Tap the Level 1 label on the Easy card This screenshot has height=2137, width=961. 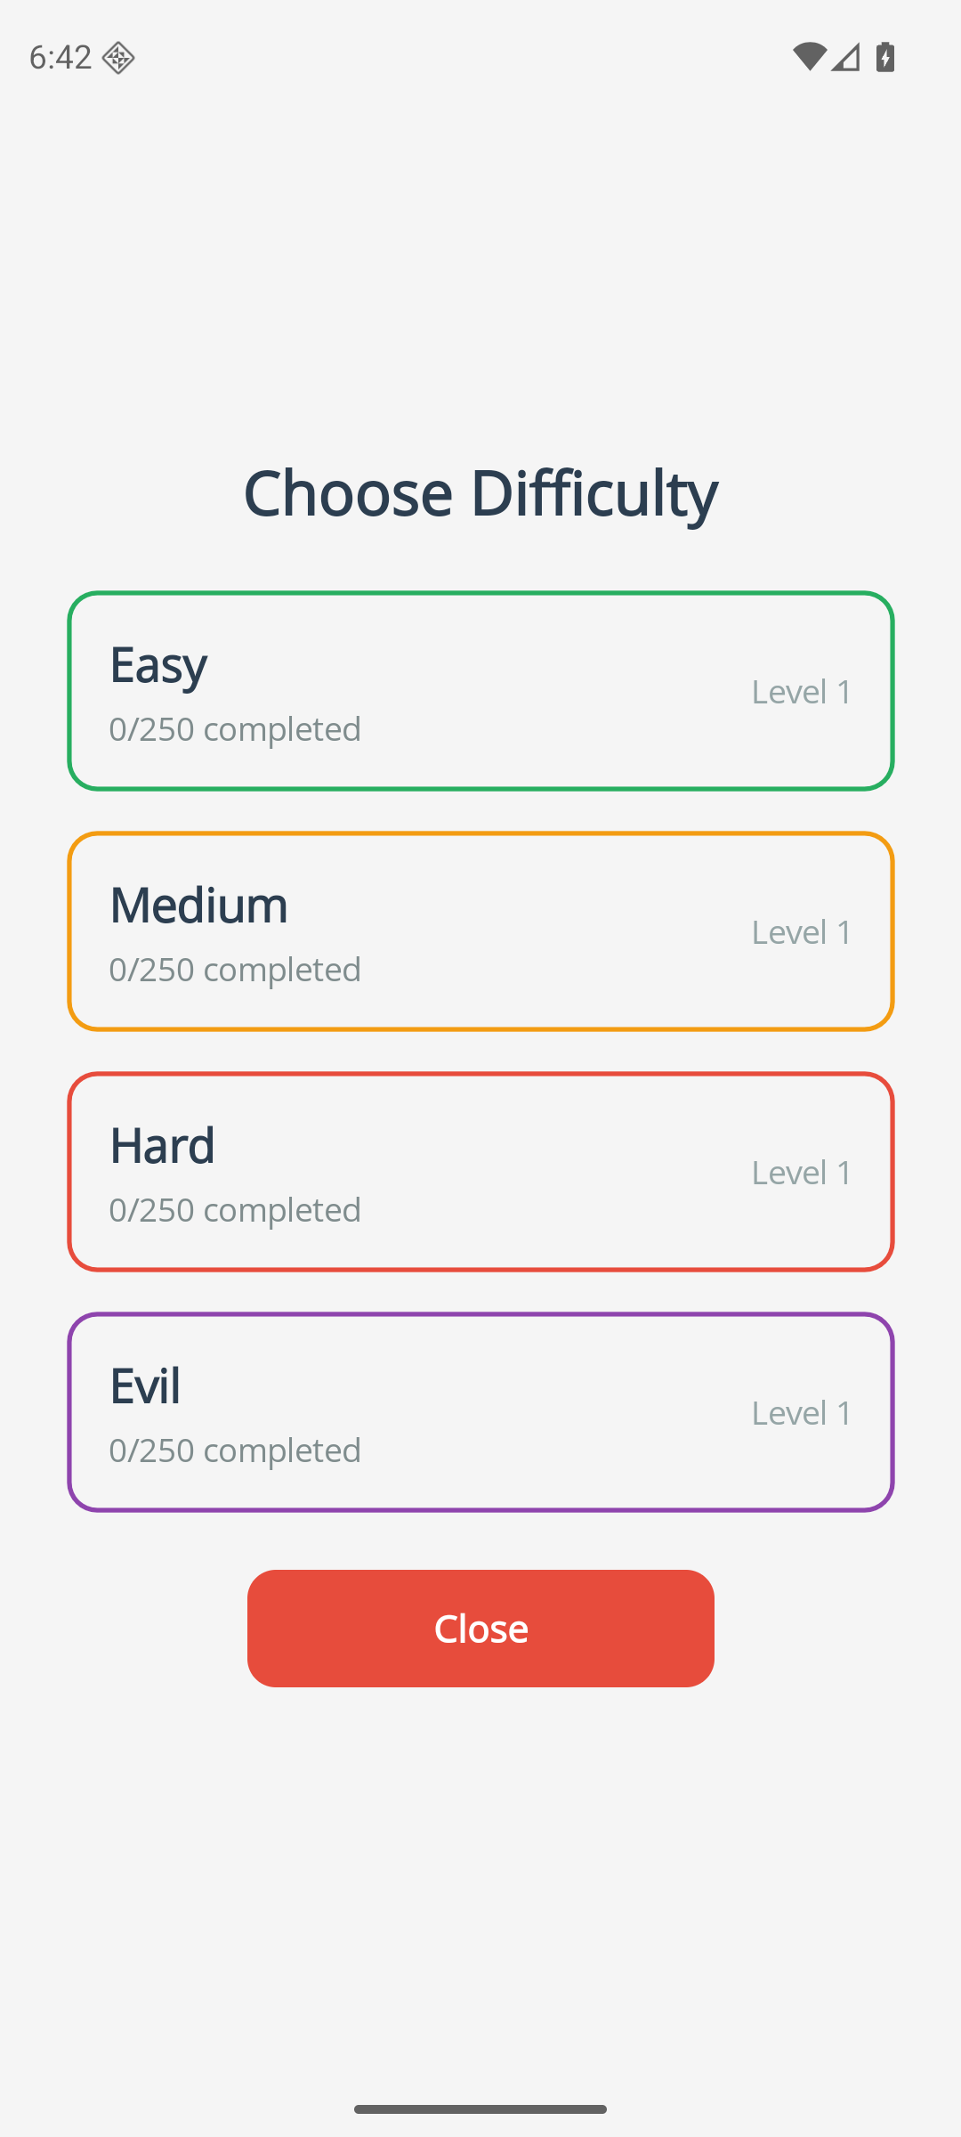802,692
